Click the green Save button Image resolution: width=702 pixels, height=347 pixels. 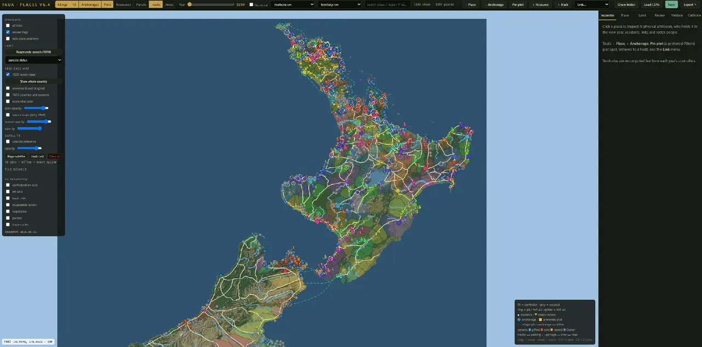(x=671, y=4)
